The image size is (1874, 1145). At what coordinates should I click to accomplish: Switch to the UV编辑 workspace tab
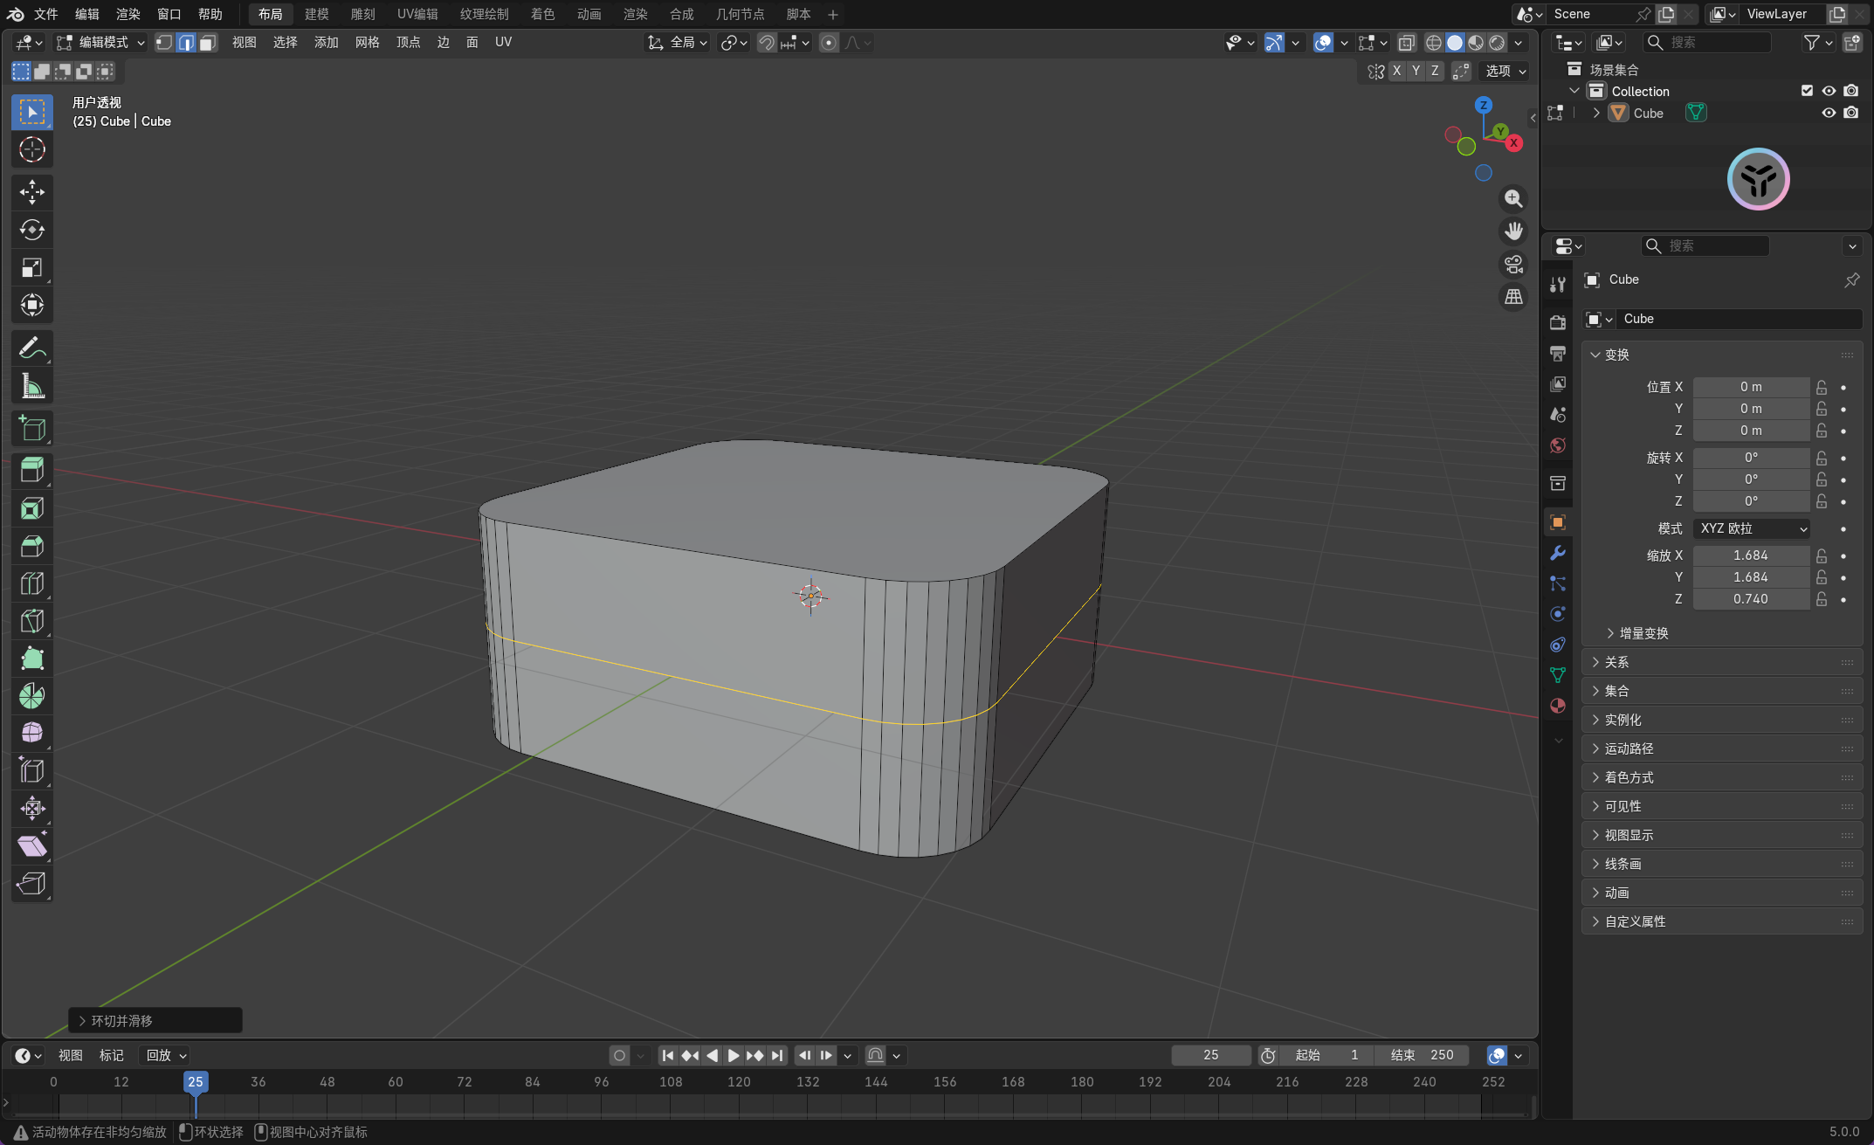click(x=417, y=14)
